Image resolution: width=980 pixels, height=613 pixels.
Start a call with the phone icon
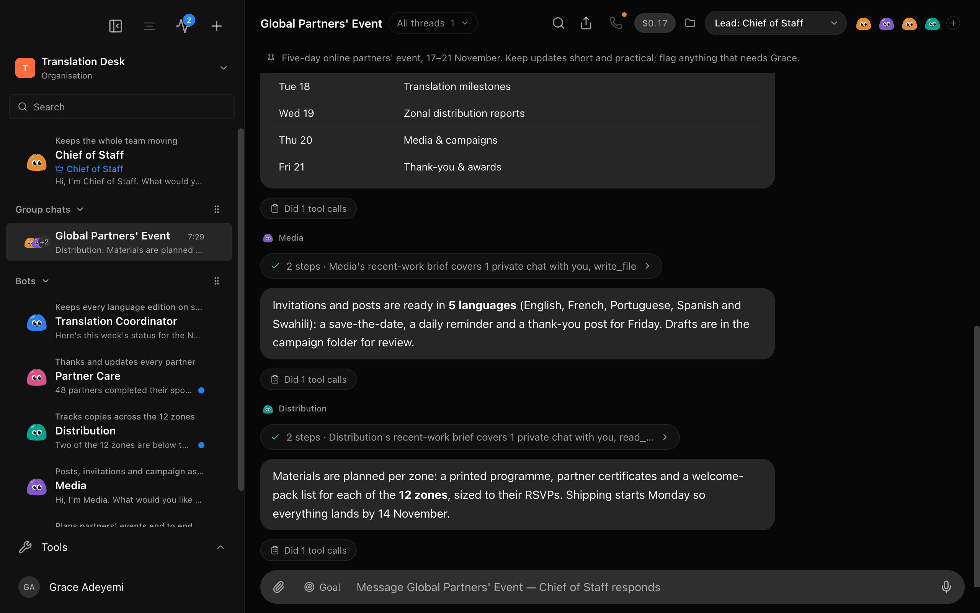616,23
